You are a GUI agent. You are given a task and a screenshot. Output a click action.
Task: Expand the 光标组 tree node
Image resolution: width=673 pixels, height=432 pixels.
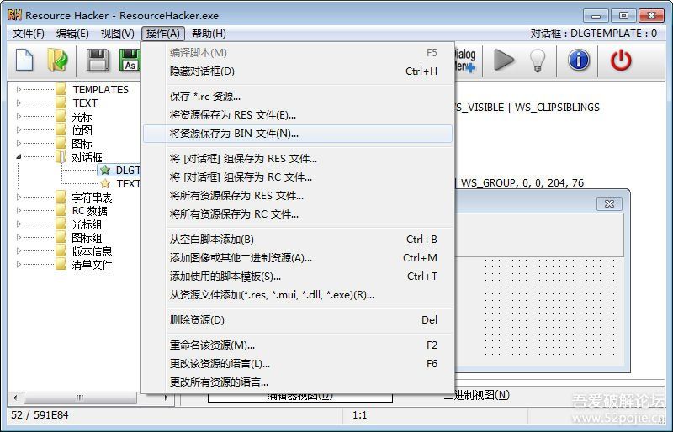(x=19, y=224)
